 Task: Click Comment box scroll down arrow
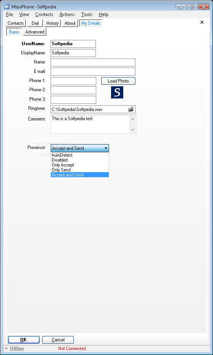(x=133, y=130)
